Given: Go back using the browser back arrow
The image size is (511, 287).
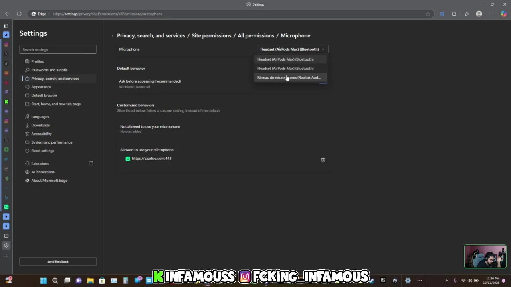Looking at the screenshot, I should click(x=7, y=14).
